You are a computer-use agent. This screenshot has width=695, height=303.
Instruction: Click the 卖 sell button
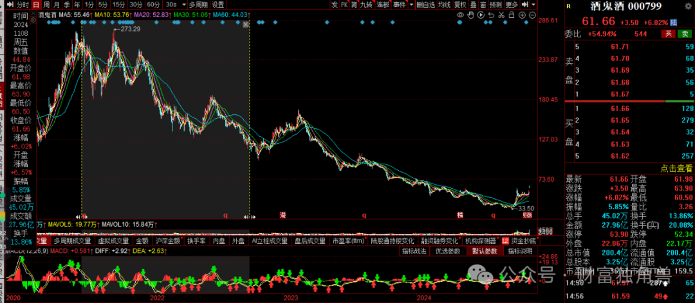click(685, 33)
